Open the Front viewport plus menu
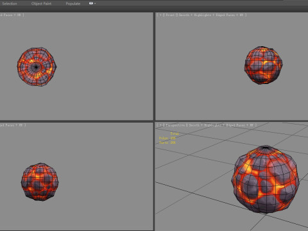The image size is (308, 231). coord(160,15)
